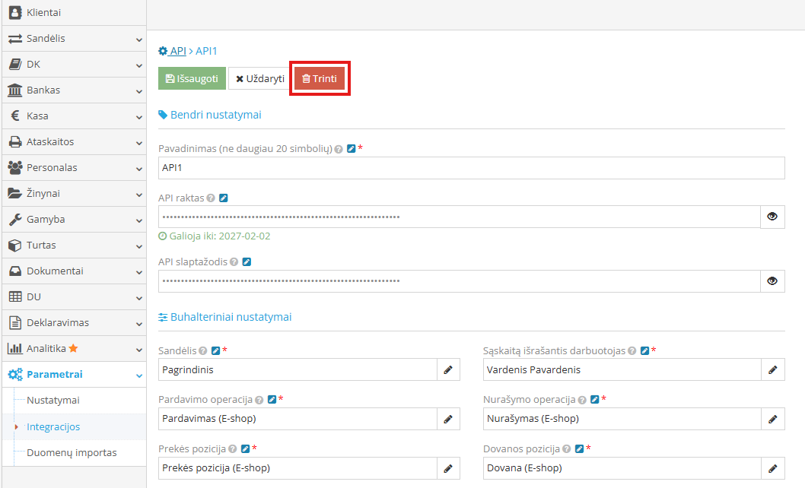Image resolution: width=805 pixels, height=488 pixels.
Task: Navigate back via the API breadcrumb link
Action: [177, 51]
